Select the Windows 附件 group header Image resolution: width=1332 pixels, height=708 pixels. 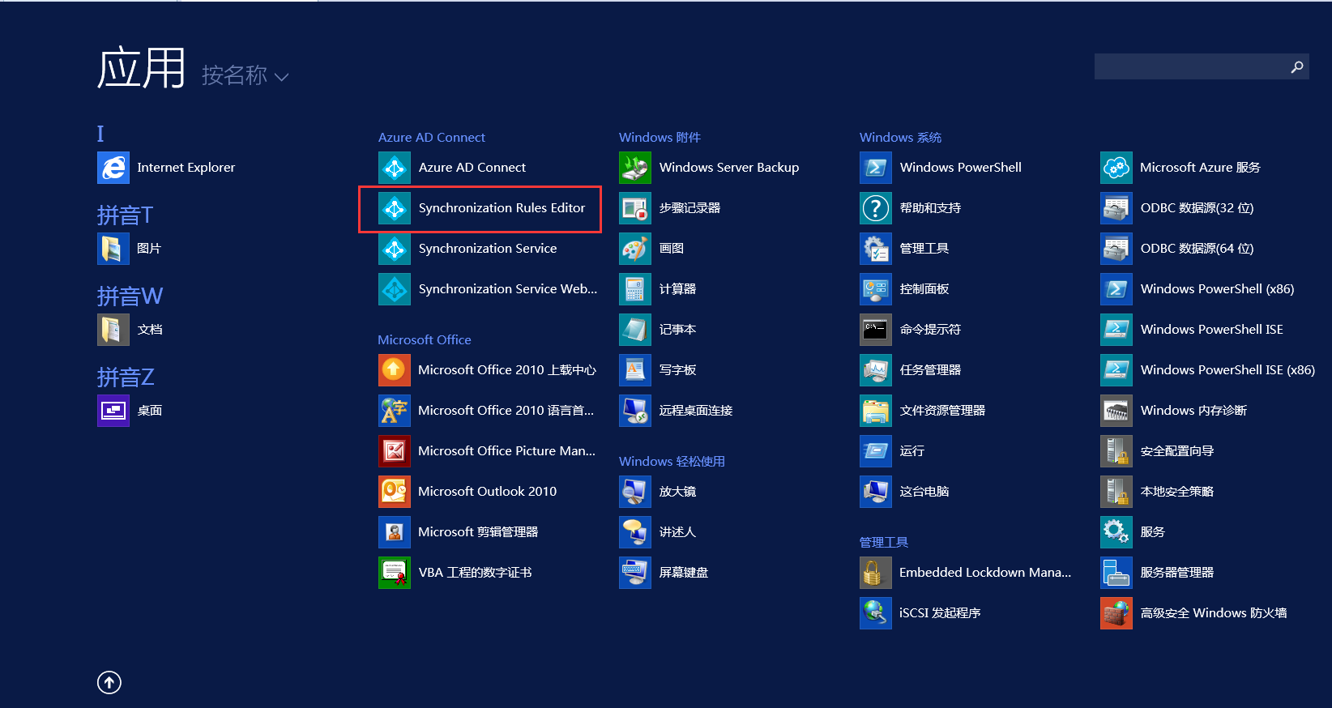click(x=660, y=138)
